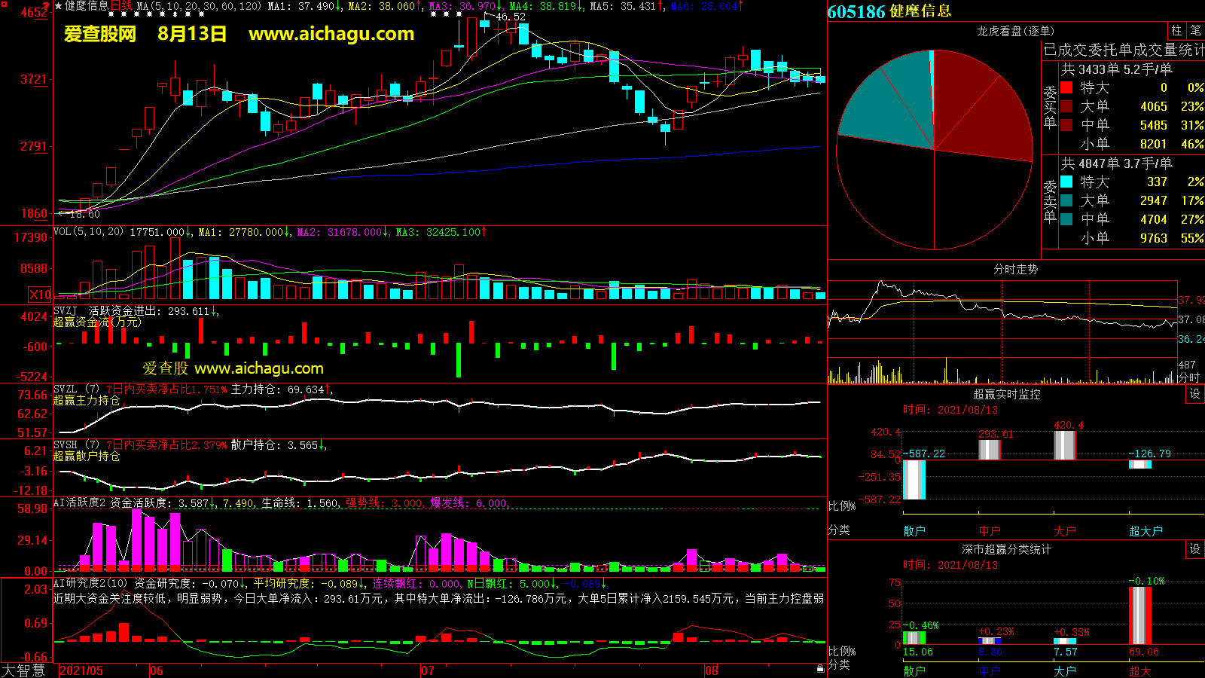
Task: Click the red 特大 buy order swatch
Action: pos(1066,87)
